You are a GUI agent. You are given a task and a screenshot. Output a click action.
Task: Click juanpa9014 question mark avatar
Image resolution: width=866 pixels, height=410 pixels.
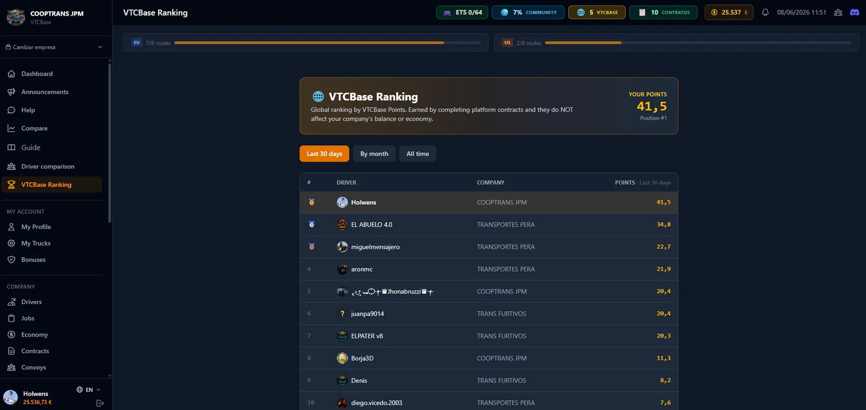pos(342,314)
